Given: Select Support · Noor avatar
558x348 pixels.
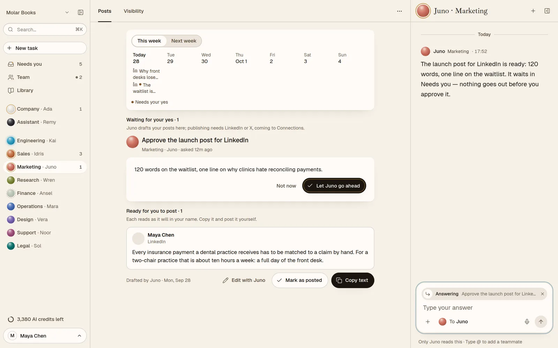Looking at the screenshot, I should tap(11, 232).
